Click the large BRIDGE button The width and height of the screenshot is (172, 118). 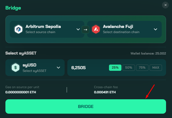point(86,106)
